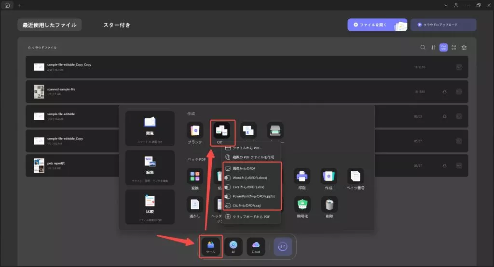
Task: Click cloud upload icon on scanned-sample-file row
Action: coord(444,92)
